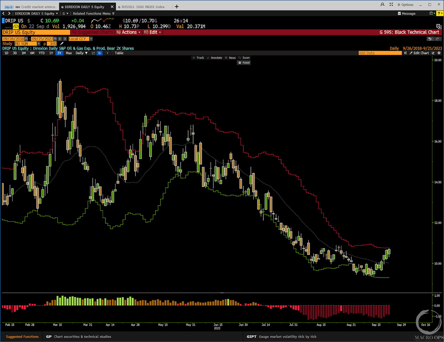Image resolution: width=444 pixels, height=342 pixels.
Task: Switch to Table view
Action: point(119,53)
